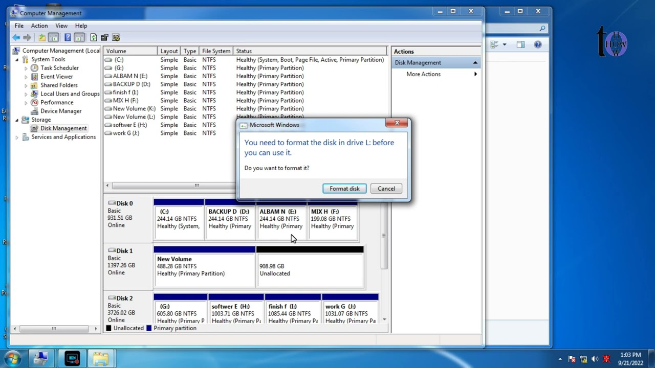Click the Explorer window's search magnifier
Screen dimensions: 655x368
pyautogui.click(x=542, y=29)
